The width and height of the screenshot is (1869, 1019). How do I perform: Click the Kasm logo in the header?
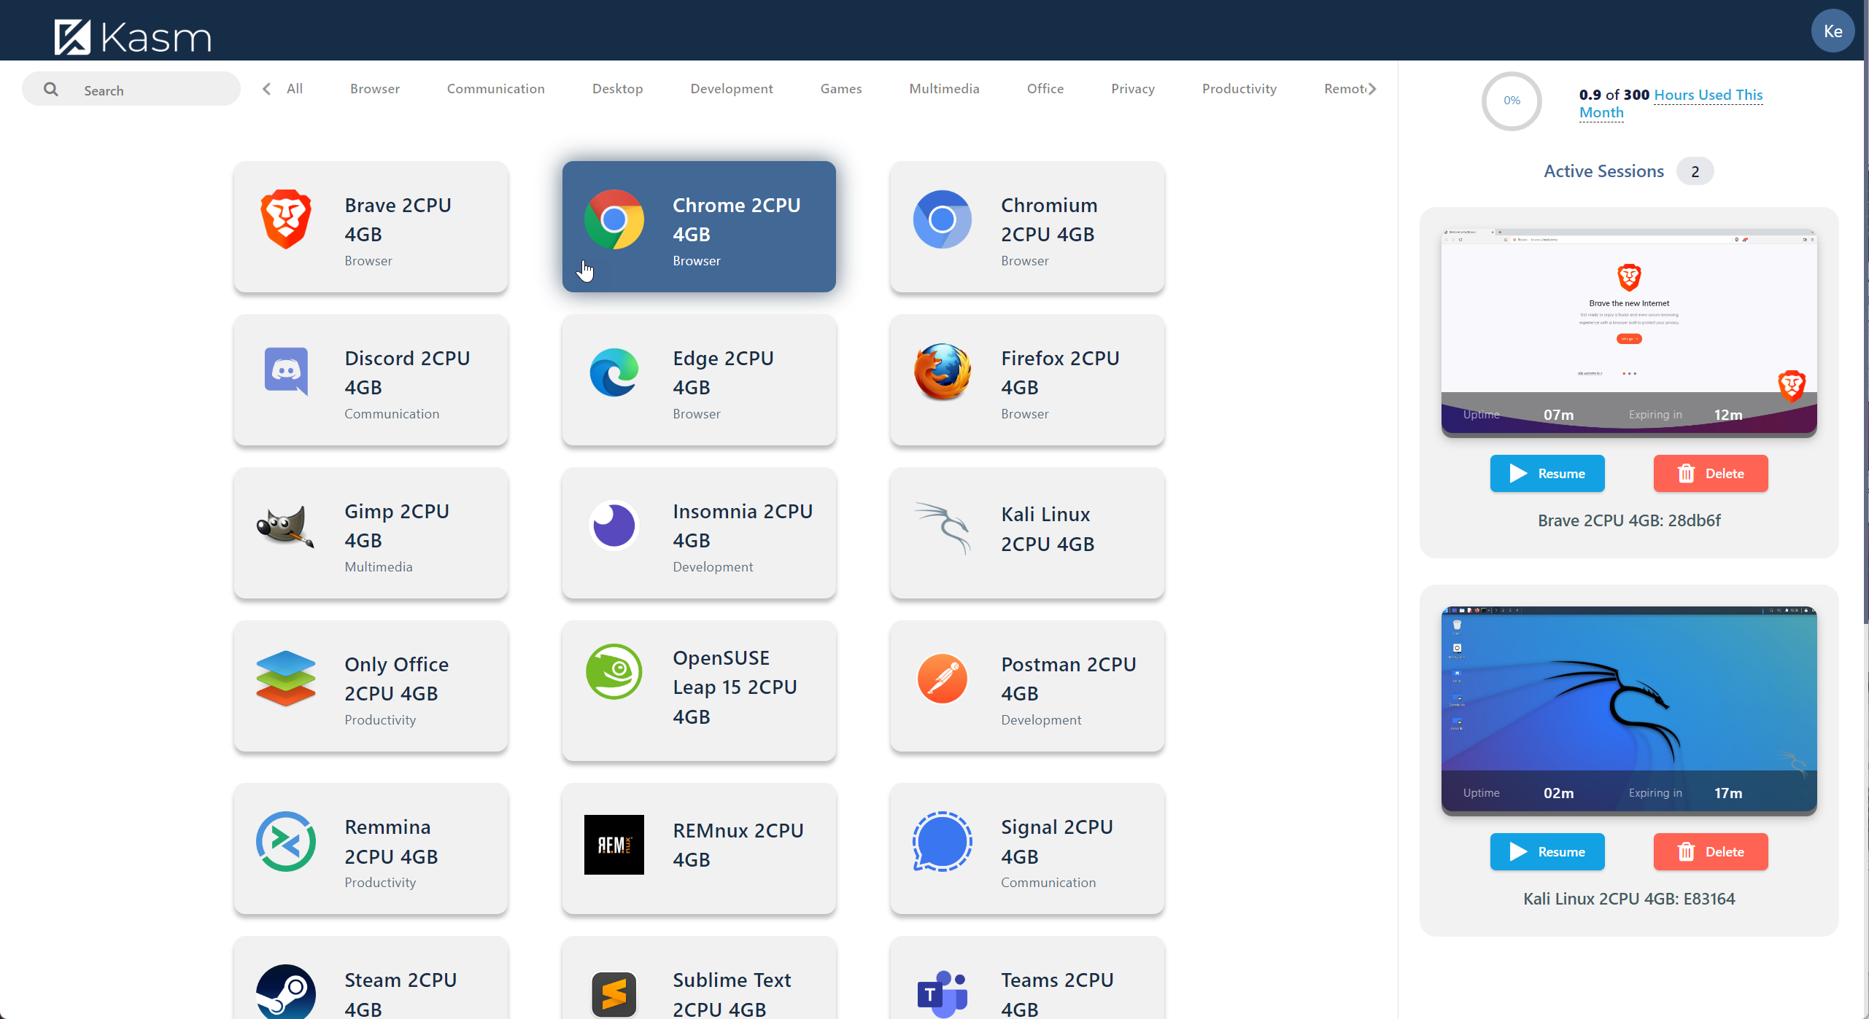[x=132, y=35]
